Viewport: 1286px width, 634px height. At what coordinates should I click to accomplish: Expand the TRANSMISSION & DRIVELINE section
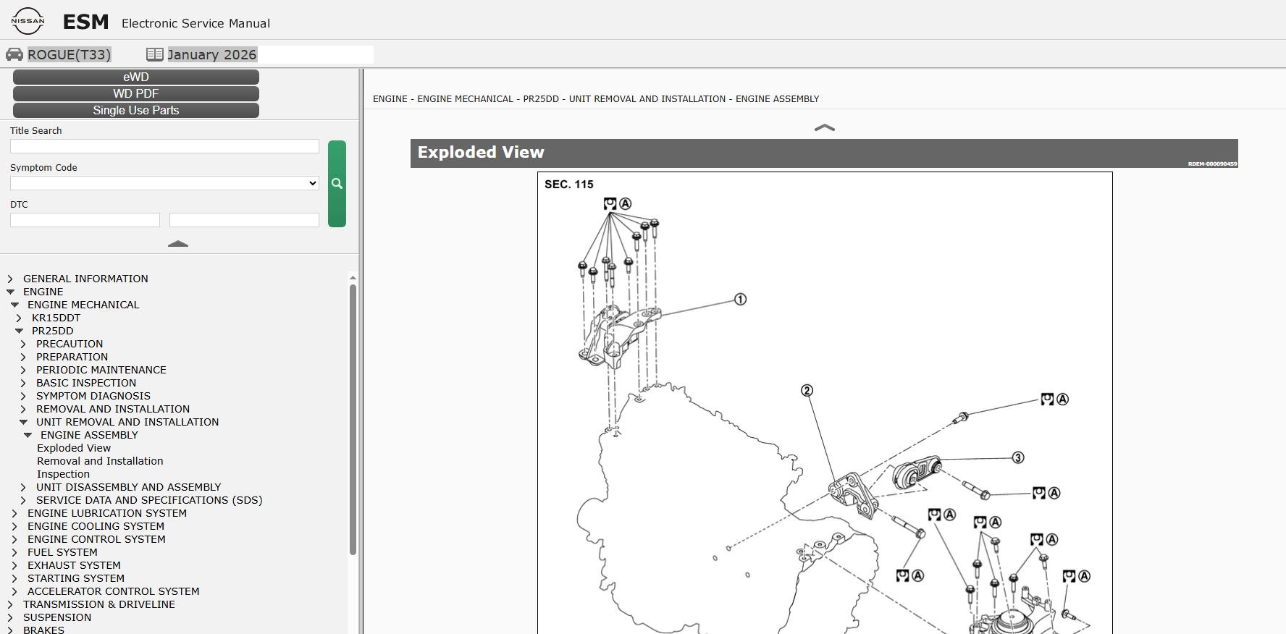[11, 604]
